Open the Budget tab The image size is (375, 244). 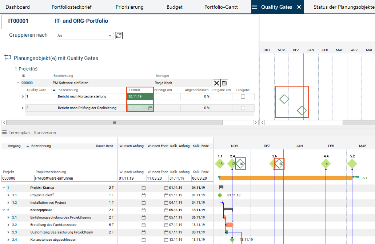175,7
